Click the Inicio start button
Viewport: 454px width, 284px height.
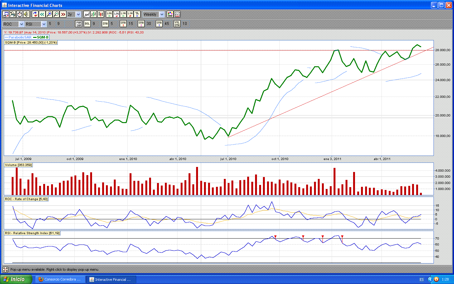[16, 279]
